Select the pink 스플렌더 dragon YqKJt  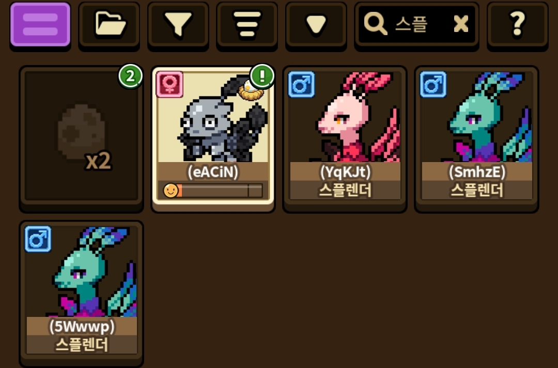[345, 138]
